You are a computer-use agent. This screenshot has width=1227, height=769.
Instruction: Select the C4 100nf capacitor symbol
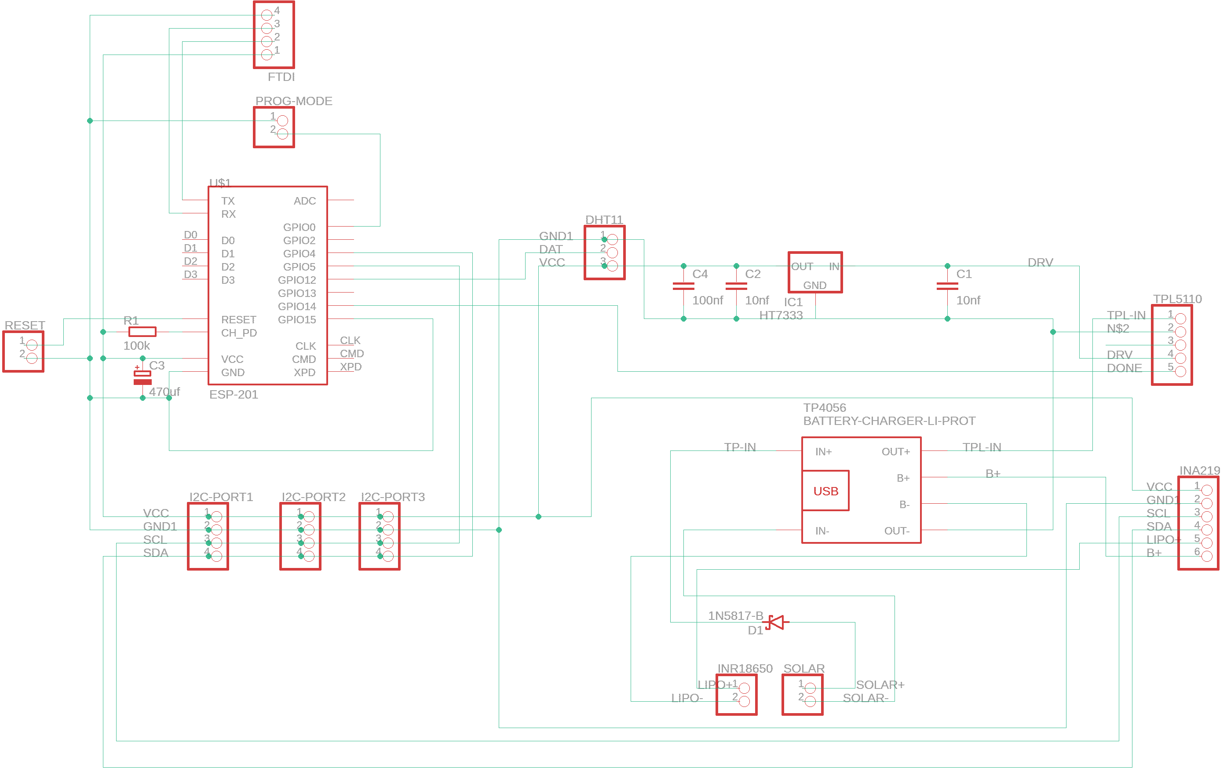(683, 286)
